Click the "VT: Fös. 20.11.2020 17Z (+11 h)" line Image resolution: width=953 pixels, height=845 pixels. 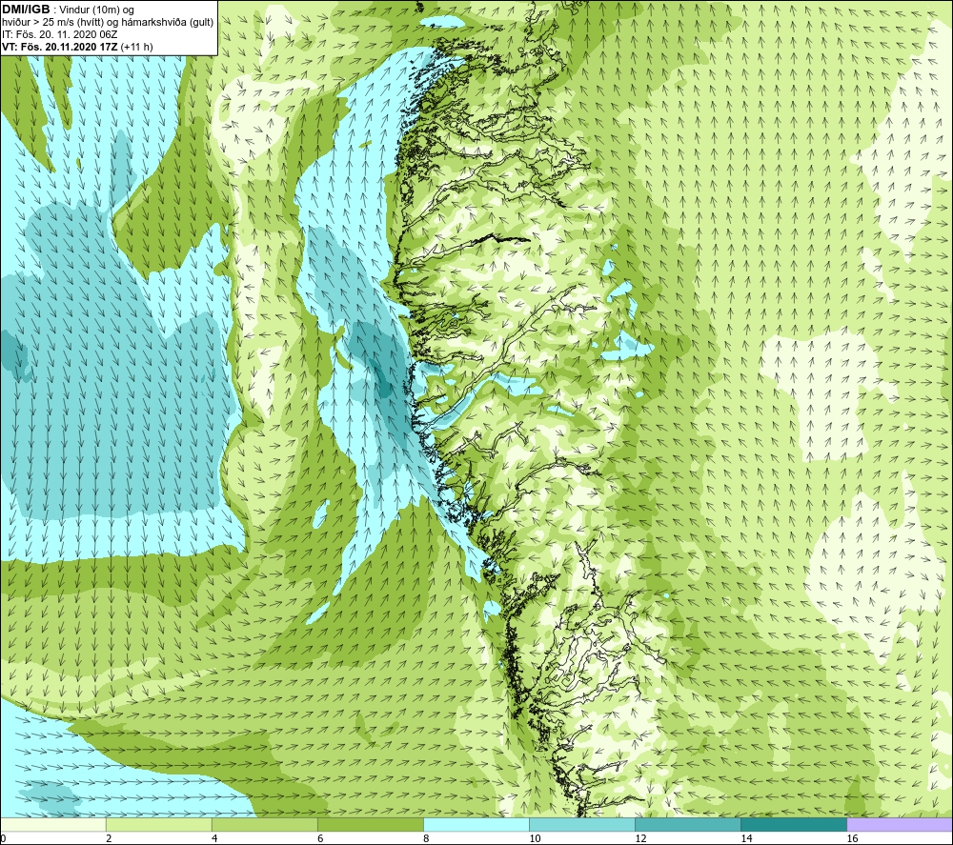point(77,47)
